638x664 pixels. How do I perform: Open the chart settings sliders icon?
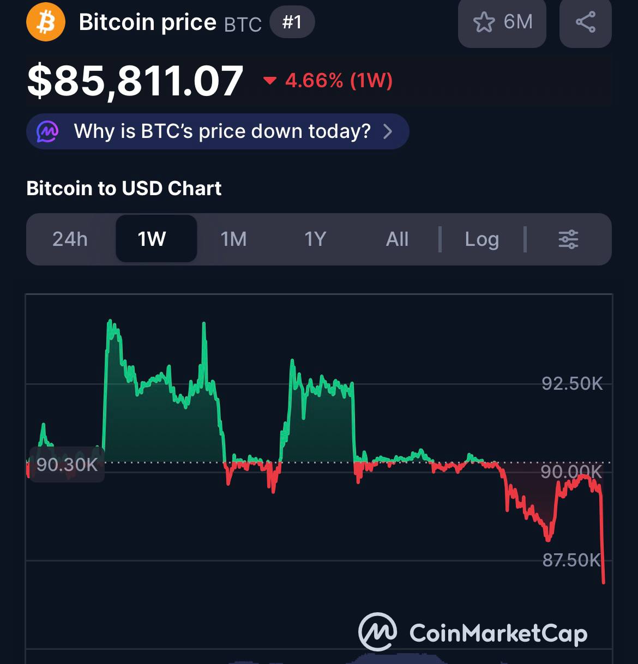click(x=568, y=239)
